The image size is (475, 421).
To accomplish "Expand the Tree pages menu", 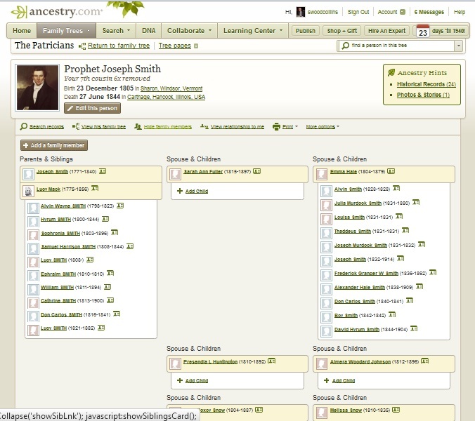I will [196, 46].
